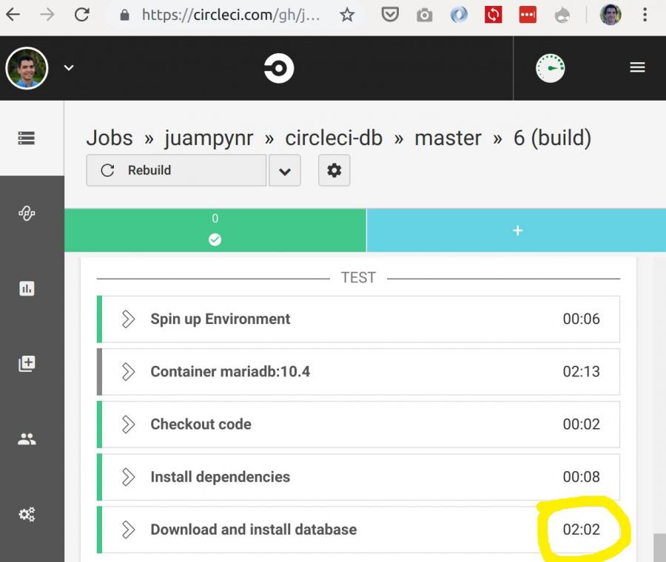The image size is (666, 562).
Task: Open the Pocket extension icon
Action: click(x=390, y=16)
